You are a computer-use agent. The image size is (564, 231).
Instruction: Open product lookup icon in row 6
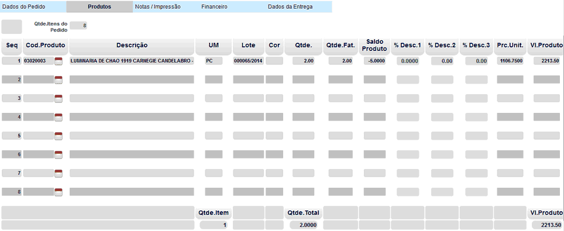tap(59, 155)
